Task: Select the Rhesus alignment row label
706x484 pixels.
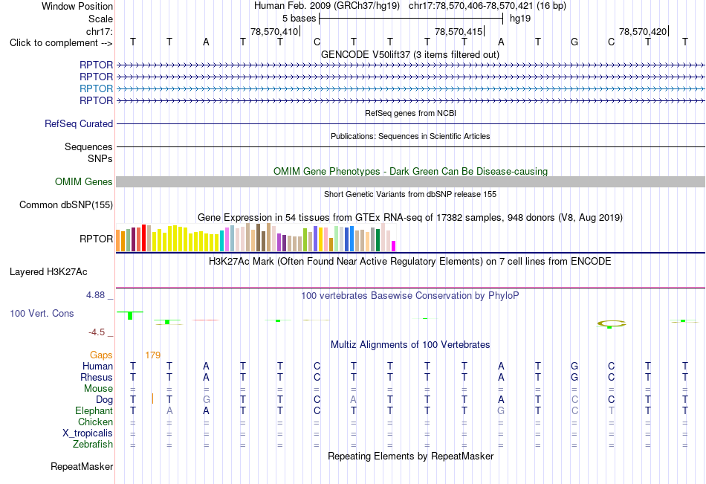Action: (x=97, y=377)
